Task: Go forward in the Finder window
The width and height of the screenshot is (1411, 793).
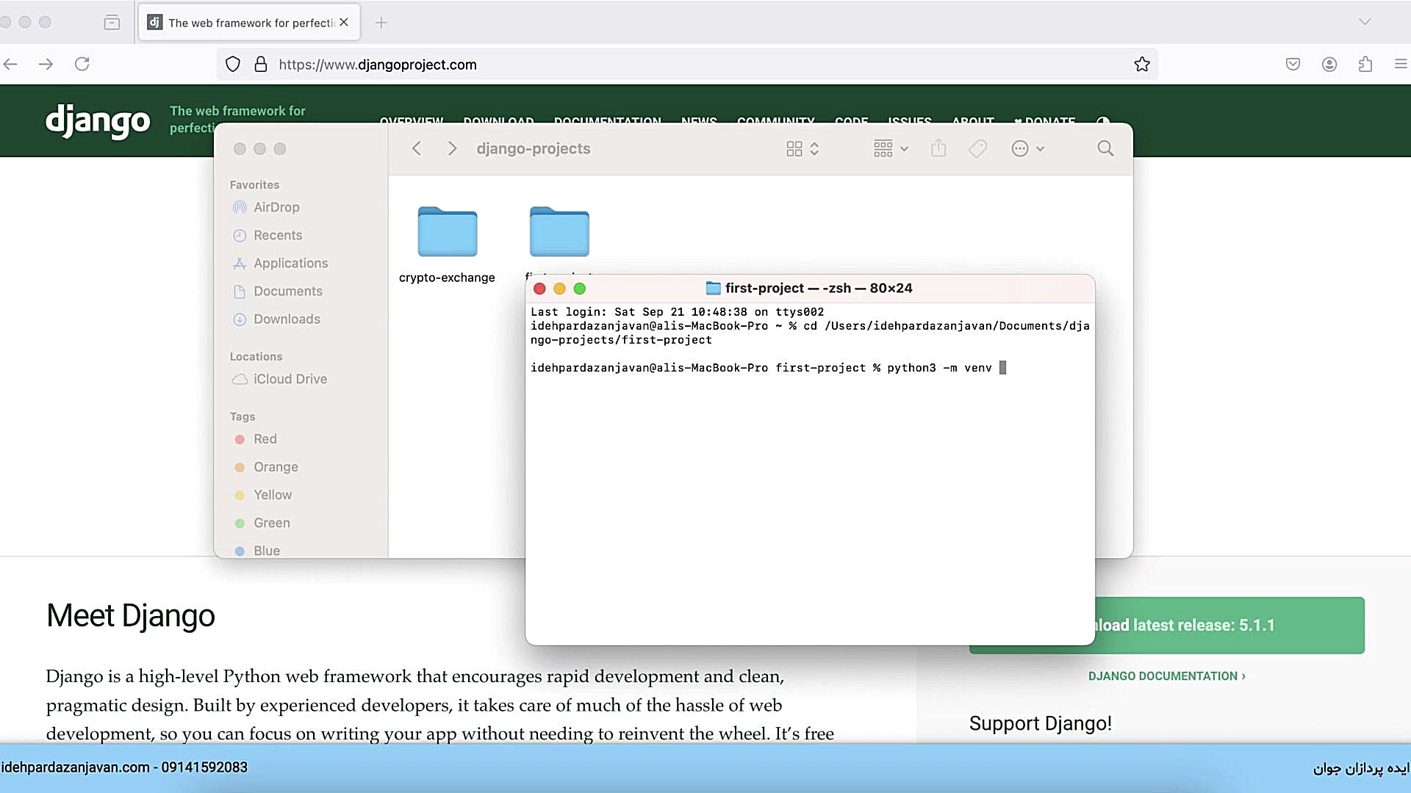Action: [x=452, y=148]
